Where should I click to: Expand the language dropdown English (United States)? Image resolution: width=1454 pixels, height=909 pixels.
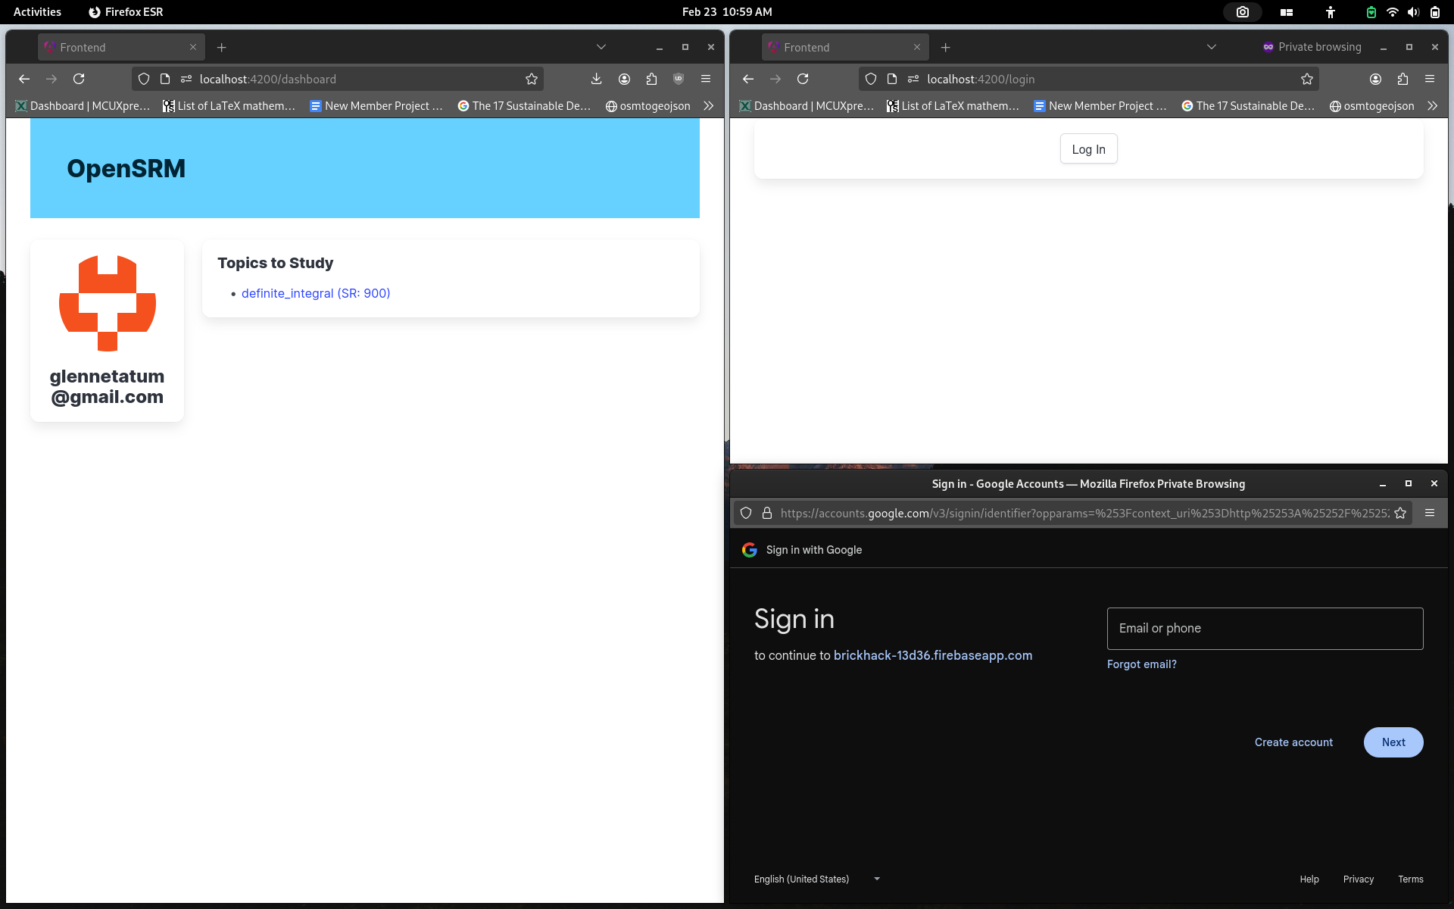tap(816, 879)
